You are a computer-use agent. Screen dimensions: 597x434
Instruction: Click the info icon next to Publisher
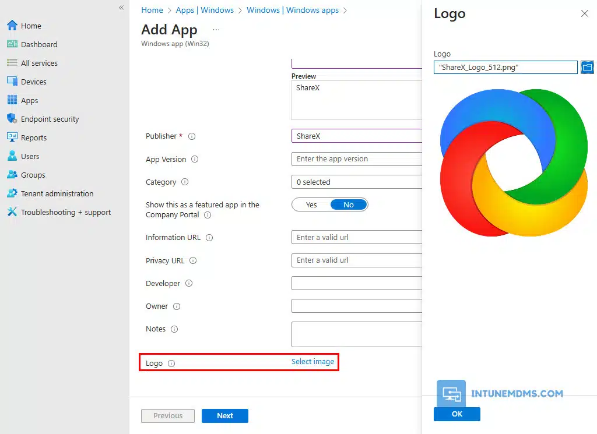click(x=192, y=136)
